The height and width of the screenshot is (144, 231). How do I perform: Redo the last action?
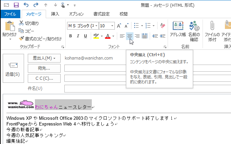point(36,5)
